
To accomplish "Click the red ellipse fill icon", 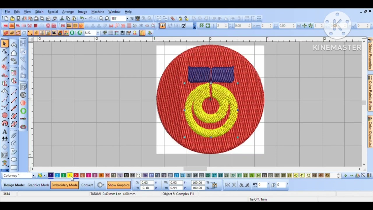I will (6, 33).
